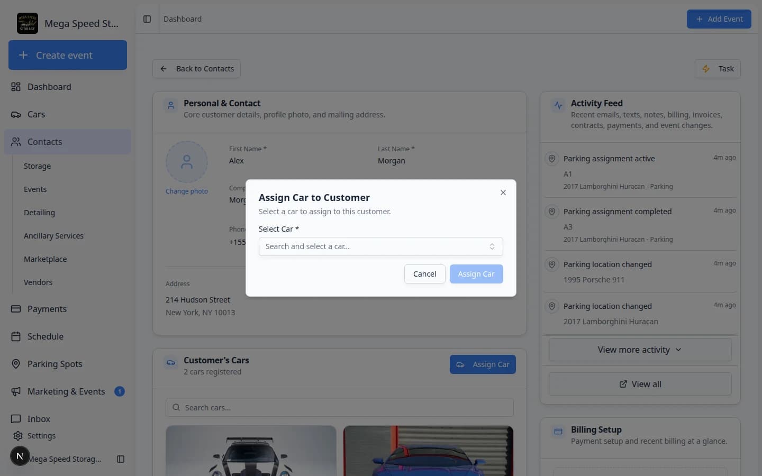This screenshot has height=476, width=762.
Task: Go to Payments section
Action: pos(68,309)
